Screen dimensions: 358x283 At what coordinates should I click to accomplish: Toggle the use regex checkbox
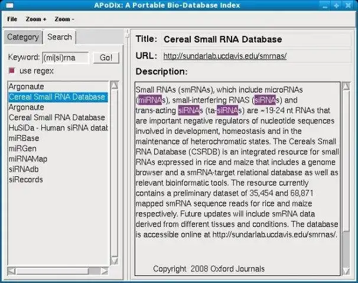(12, 71)
